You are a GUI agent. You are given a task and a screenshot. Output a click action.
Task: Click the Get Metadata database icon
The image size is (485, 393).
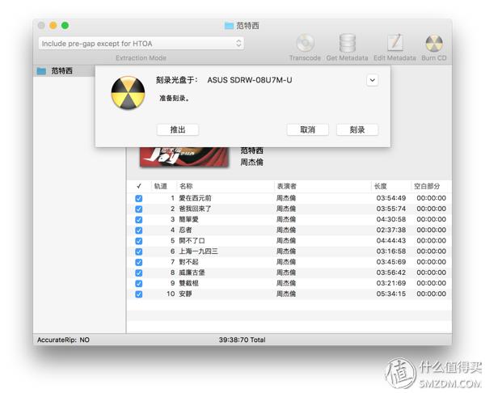(347, 43)
